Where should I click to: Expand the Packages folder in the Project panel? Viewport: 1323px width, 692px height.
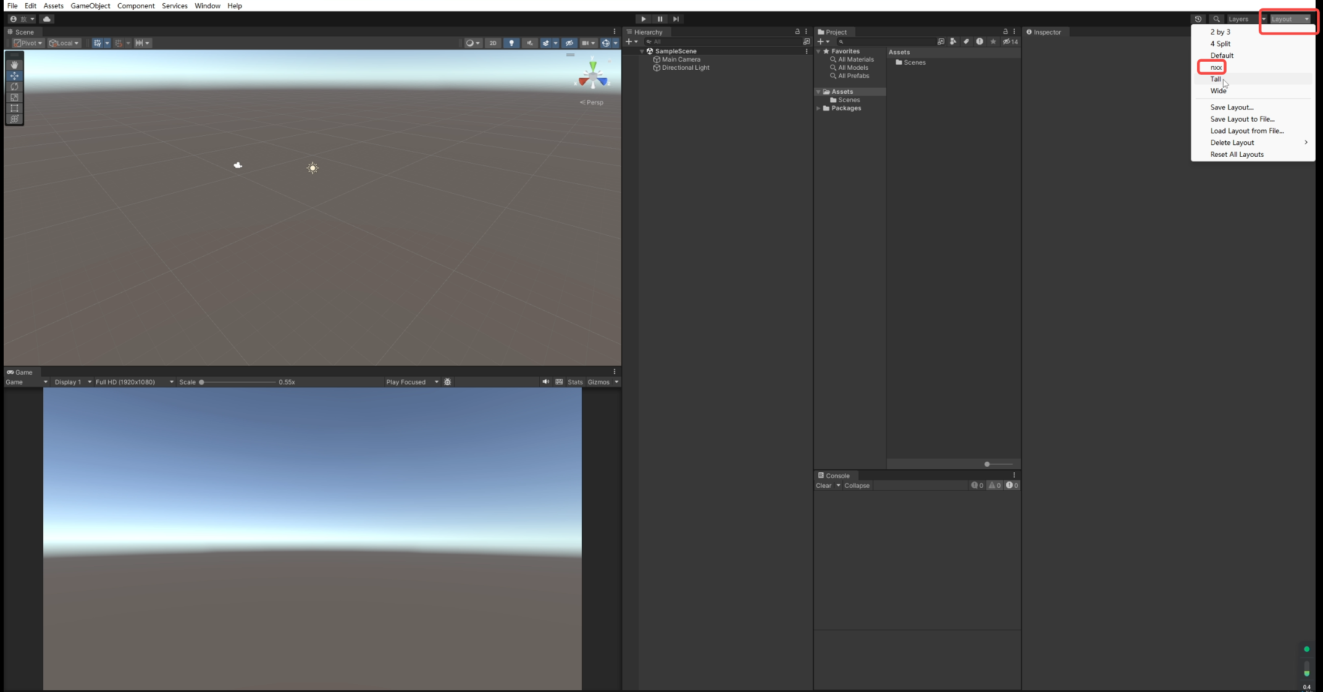(818, 109)
